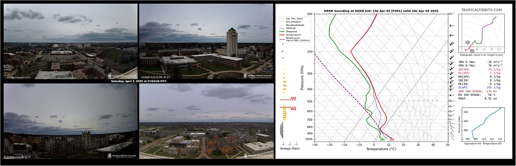Click the Northern Illinois University logo in the top-left view

pos(122,76)
